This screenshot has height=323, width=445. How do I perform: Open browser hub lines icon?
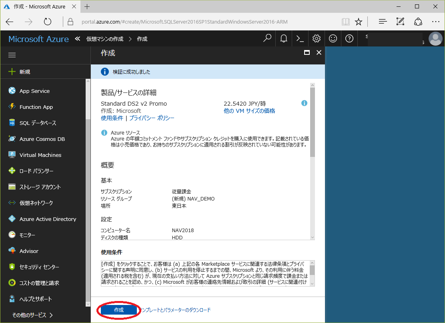(383, 22)
